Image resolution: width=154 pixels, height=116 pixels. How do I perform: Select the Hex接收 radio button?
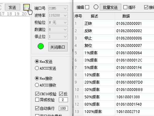pos(37,78)
